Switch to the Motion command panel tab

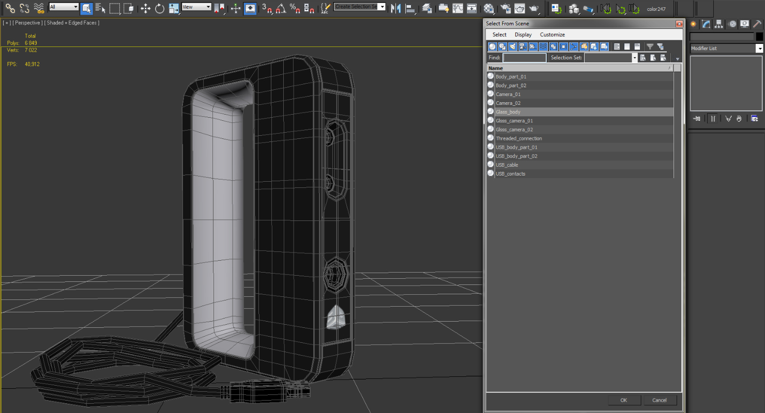pyautogui.click(x=732, y=24)
